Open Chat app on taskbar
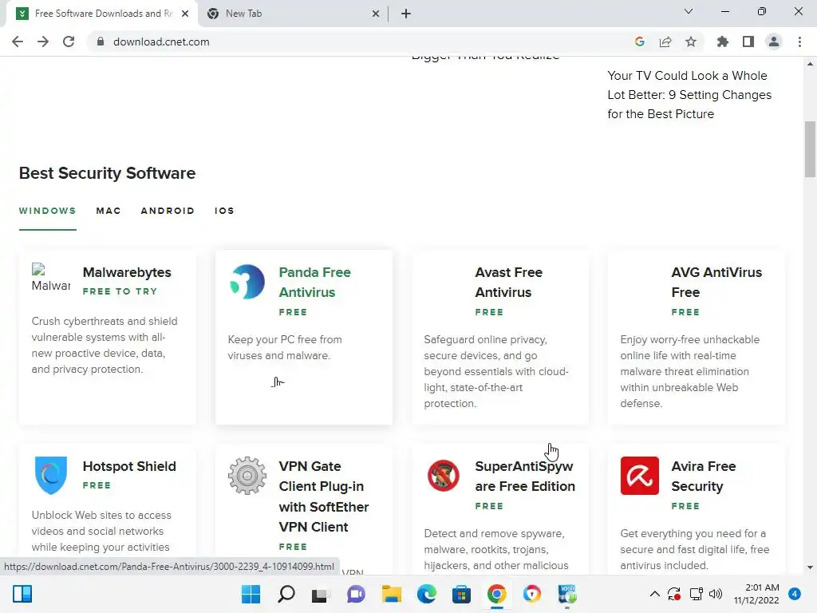The image size is (817, 613). [356, 594]
